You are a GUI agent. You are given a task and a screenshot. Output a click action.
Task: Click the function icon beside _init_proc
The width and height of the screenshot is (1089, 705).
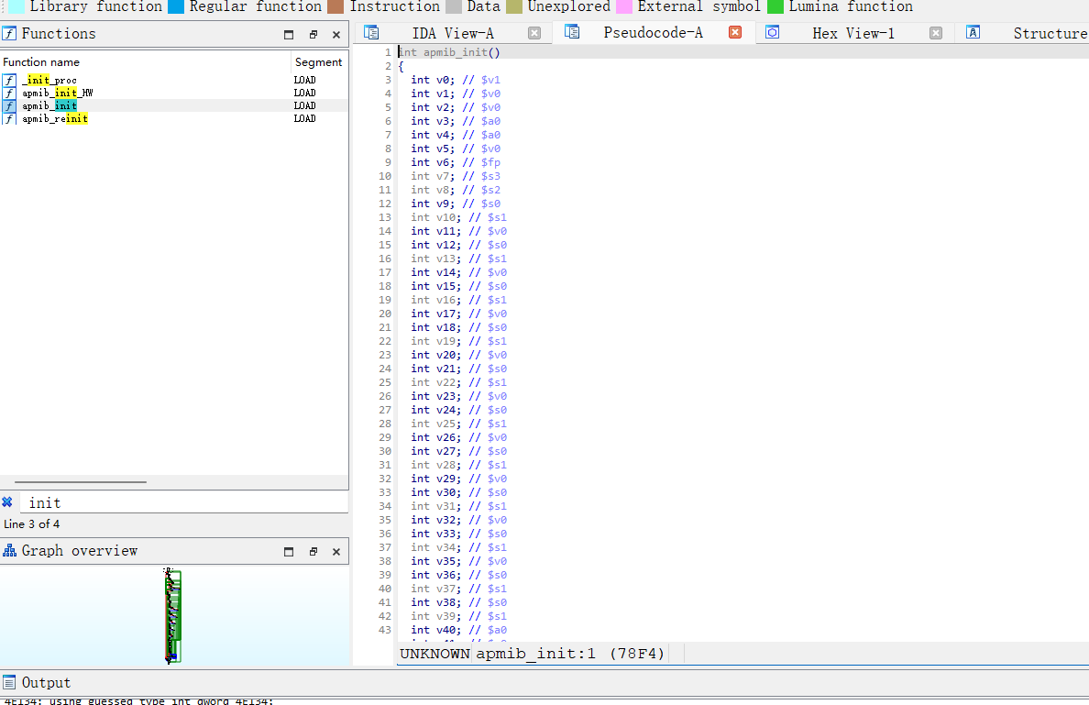click(x=9, y=81)
